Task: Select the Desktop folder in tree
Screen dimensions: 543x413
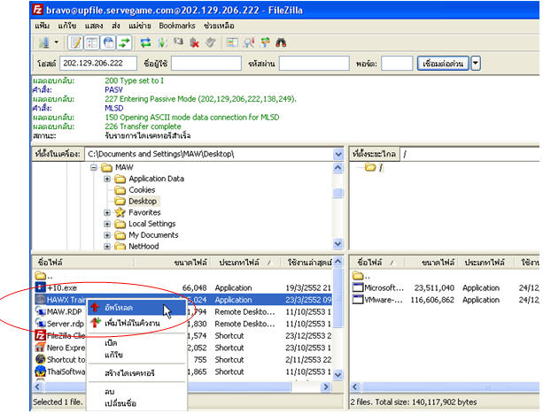Action: tap(143, 201)
